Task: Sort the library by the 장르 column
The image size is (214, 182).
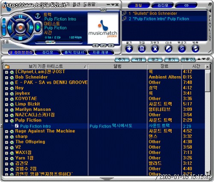Action: (164, 66)
